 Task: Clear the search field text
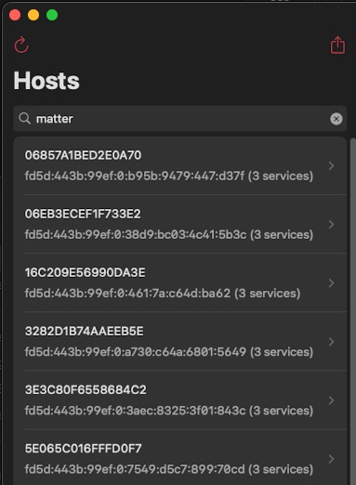pos(336,119)
